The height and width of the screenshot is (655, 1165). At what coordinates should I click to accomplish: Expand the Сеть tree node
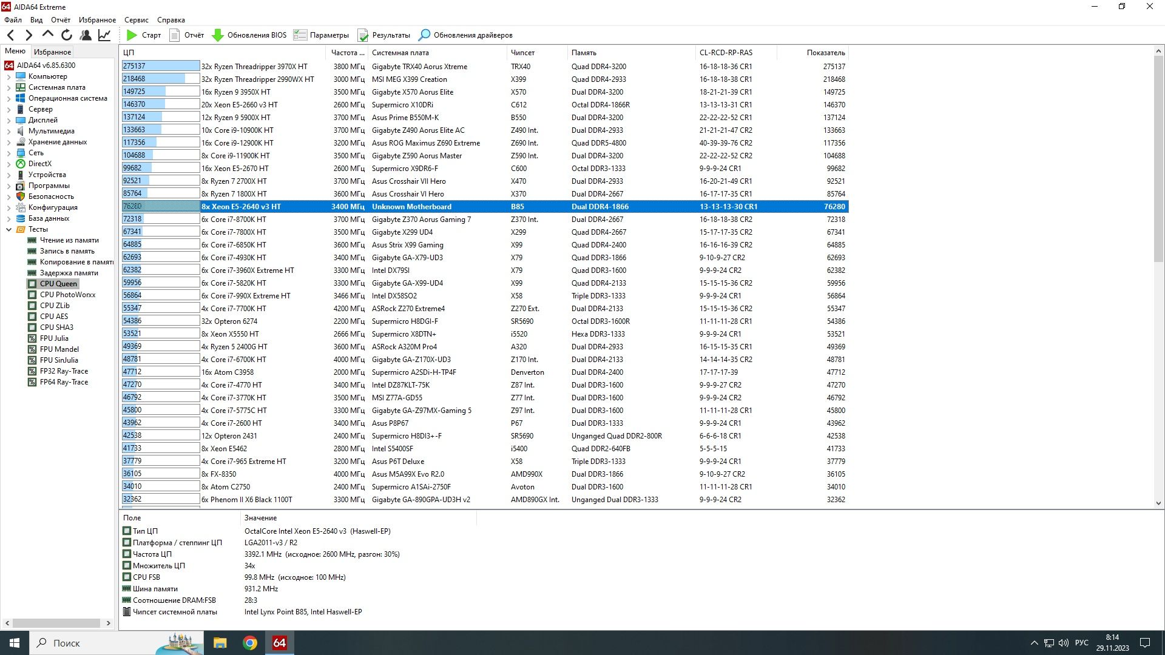[8, 153]
